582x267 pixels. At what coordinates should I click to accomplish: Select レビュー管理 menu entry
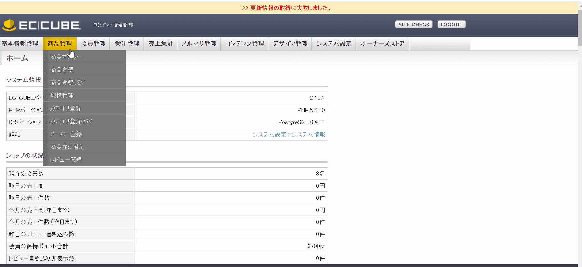pos(66,160)
